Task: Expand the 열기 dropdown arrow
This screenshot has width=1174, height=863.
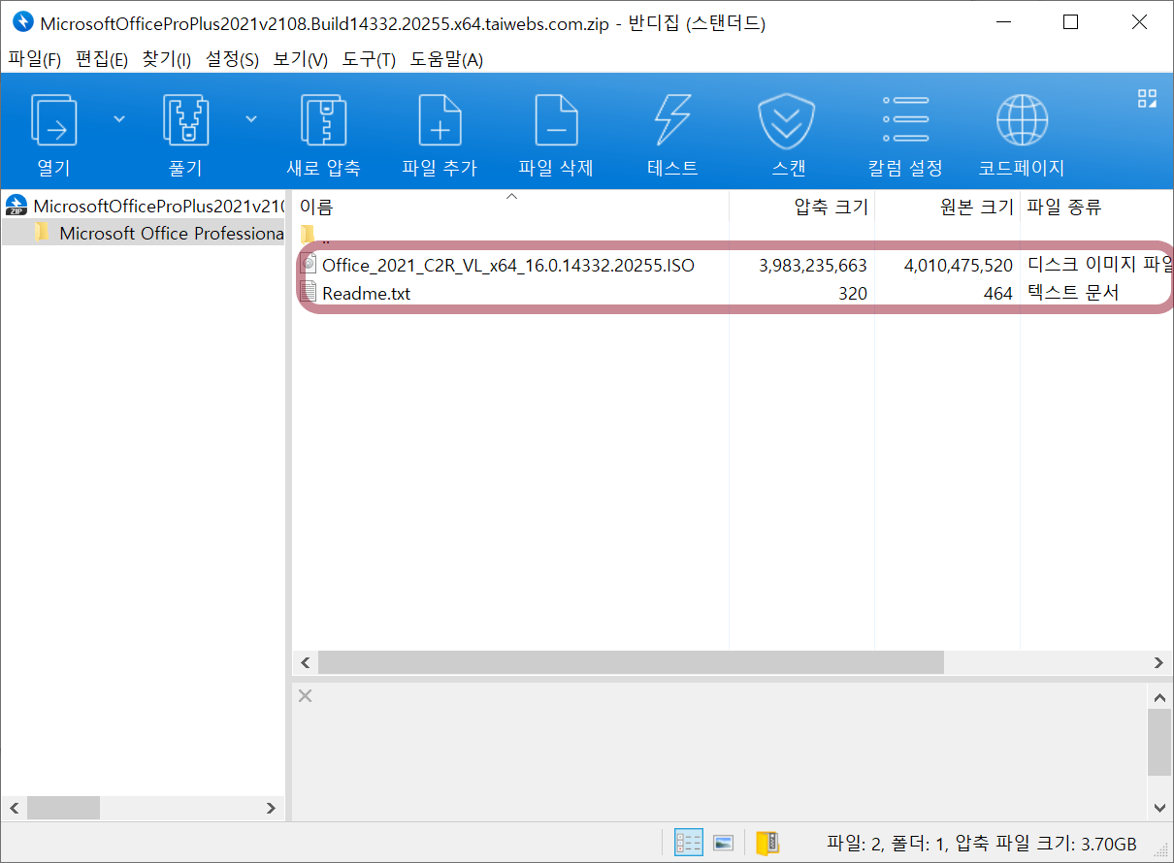Action: pyautogui.click(x=119, y=119)
